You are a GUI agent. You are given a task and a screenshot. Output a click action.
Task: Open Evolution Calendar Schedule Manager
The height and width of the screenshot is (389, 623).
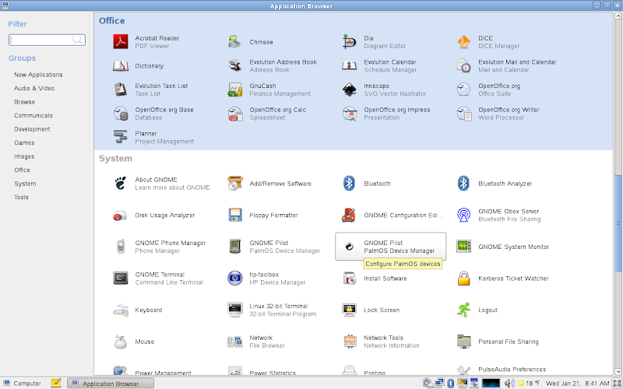pyautogui.click(x=379, y=66)
